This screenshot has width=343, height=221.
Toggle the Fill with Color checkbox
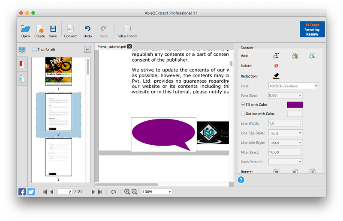click(x=243, y=105)
